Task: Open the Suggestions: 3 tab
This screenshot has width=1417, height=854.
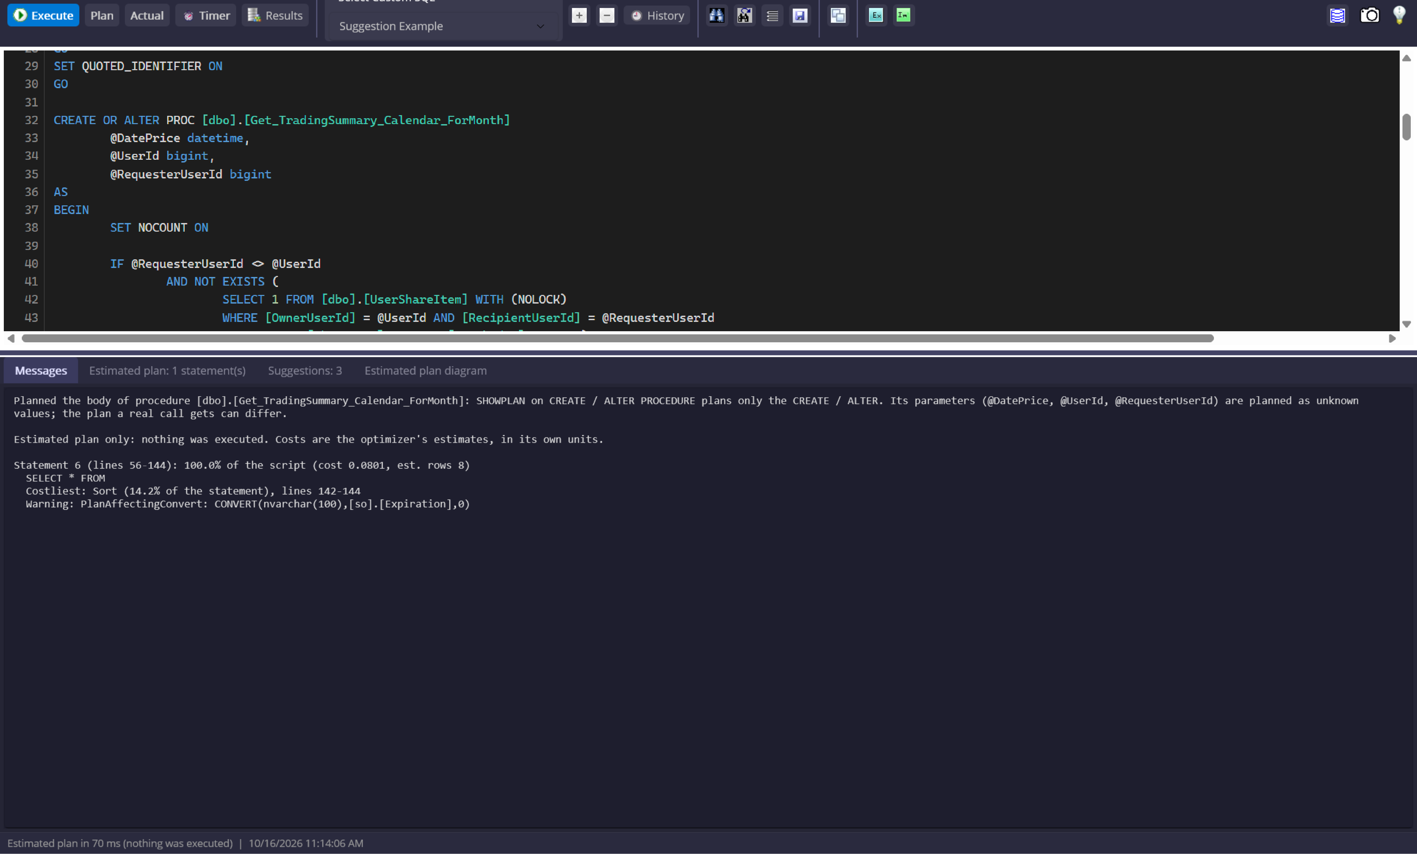Action: [x=305, y=371]
